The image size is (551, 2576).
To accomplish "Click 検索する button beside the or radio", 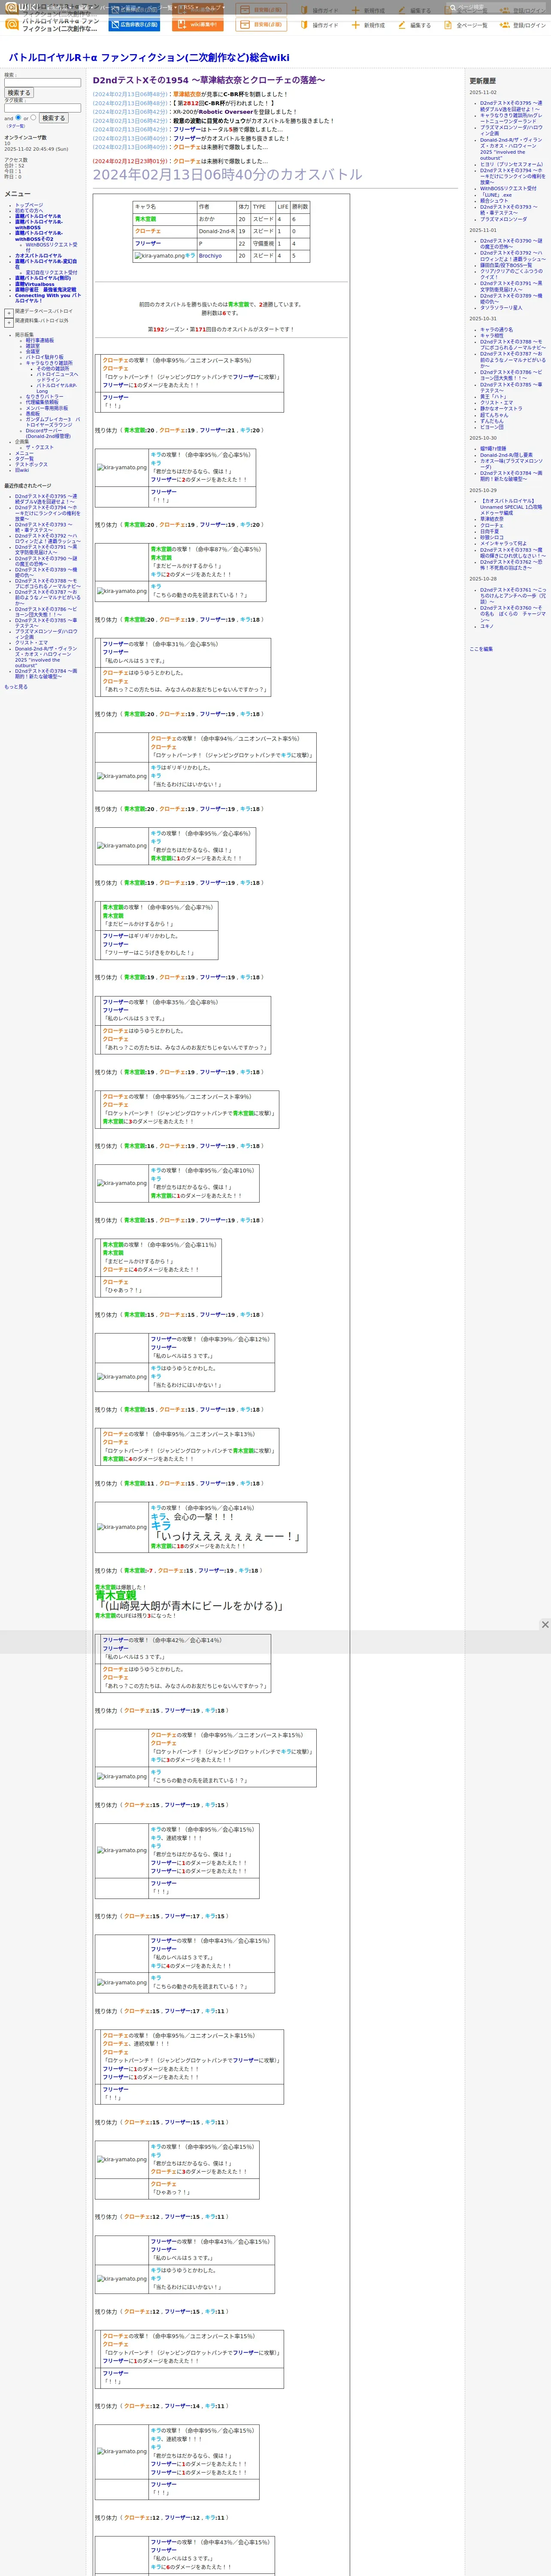I will (53, 118).
